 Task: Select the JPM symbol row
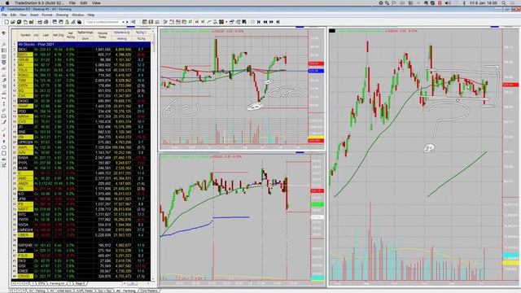pos(81,199)
